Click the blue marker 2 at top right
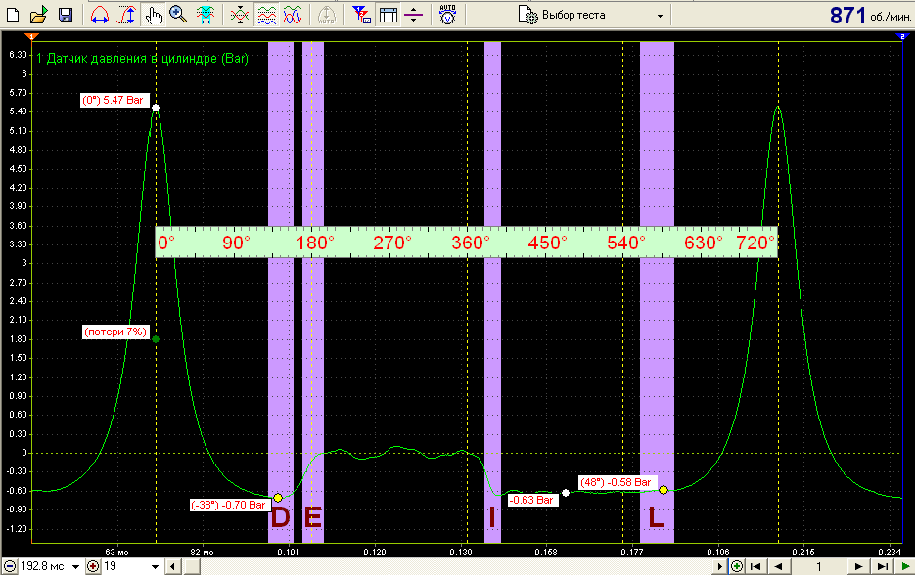Image resolution: width=915 pixels, height=575 pixels. coord(902,37)
